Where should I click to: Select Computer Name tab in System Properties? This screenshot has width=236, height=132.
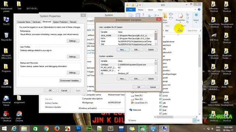24,22
